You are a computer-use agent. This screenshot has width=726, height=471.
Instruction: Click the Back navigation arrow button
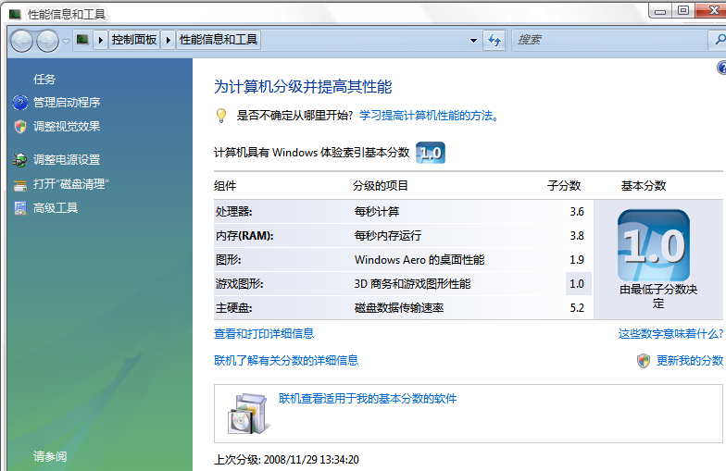[22, 41]
